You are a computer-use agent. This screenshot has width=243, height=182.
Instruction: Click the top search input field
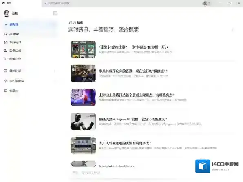click(x=121, y=3)
